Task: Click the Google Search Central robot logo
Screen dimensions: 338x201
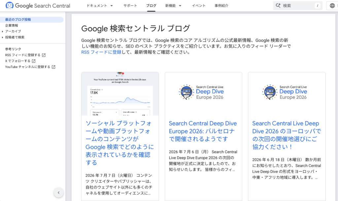Action: click(x=10, y=5)
